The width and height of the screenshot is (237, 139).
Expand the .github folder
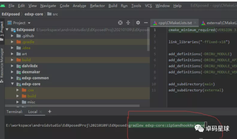click(x=12, y=36)
